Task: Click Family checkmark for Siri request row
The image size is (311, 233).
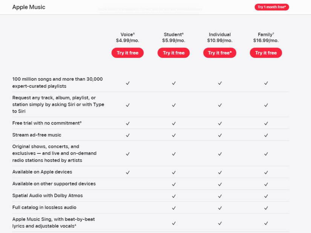Action: pyautogui.click(x=266, y=105)
